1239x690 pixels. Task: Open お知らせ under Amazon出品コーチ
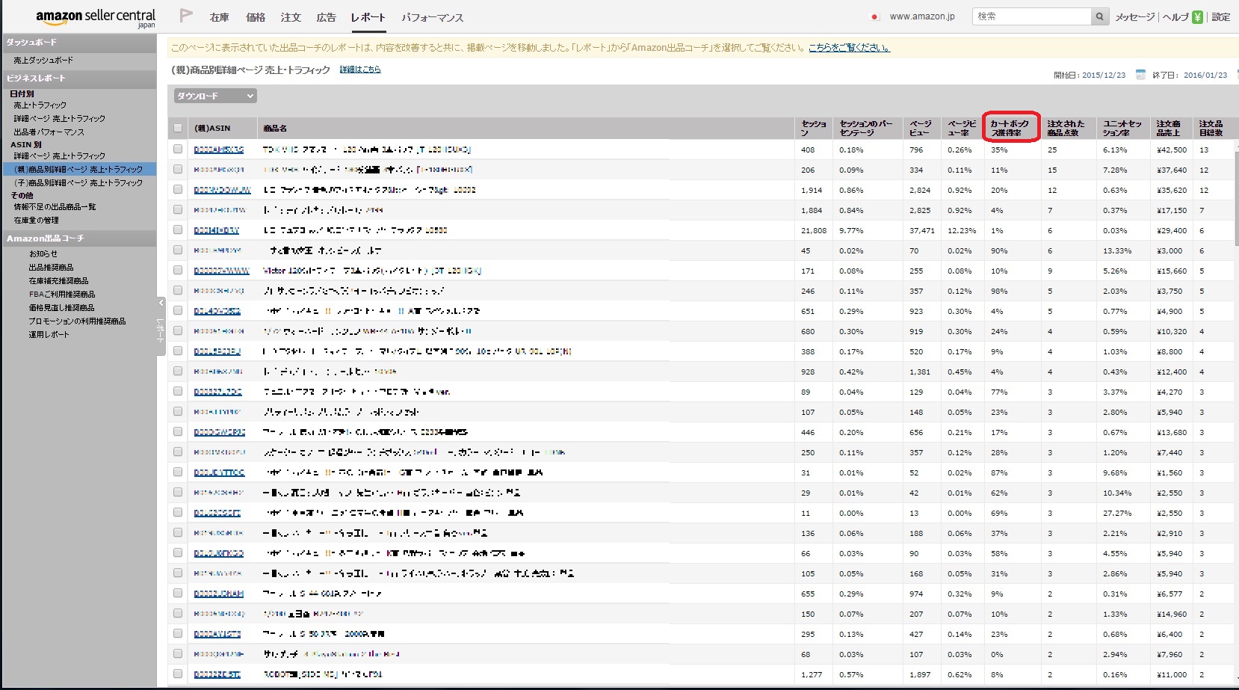coord(43,254)
